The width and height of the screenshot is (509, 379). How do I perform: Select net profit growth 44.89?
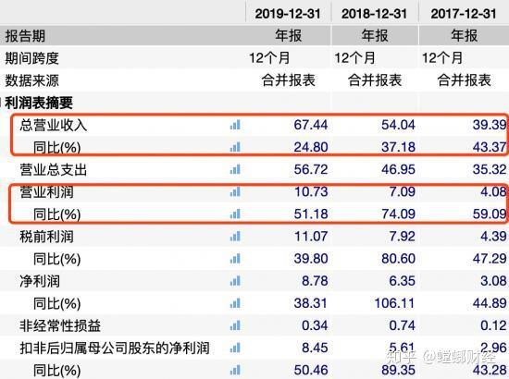(490, 303)
